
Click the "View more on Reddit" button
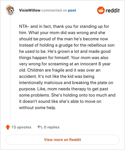click(x=62, y=140)
